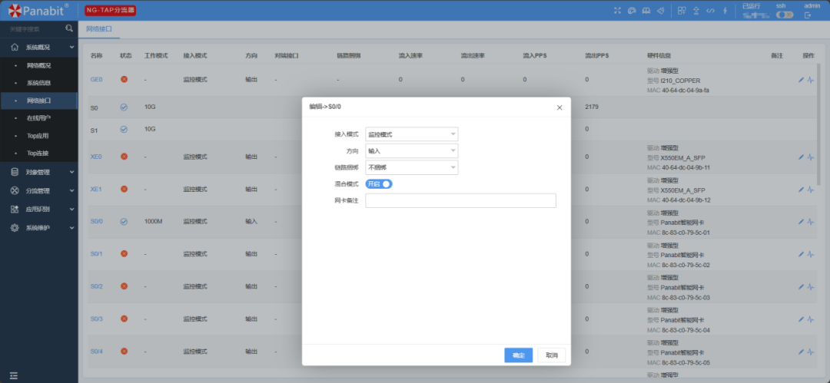Screen dimensions: 830x383
Task: Click the fullscreen expand icon in top bar
Action: point(617,11)
